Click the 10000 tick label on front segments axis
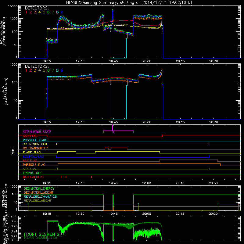This screenshot has height=244, width=244. [13, 6]
